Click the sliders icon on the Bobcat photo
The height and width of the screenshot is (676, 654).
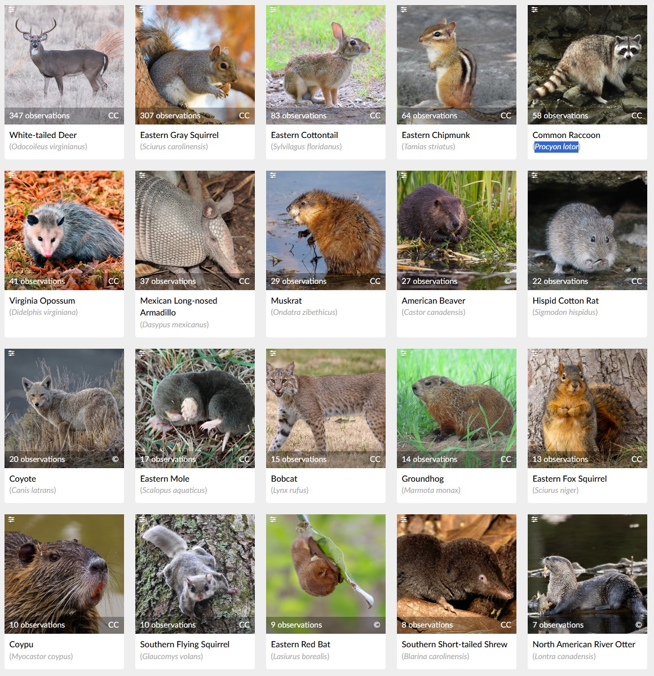(x=273, y=353)
